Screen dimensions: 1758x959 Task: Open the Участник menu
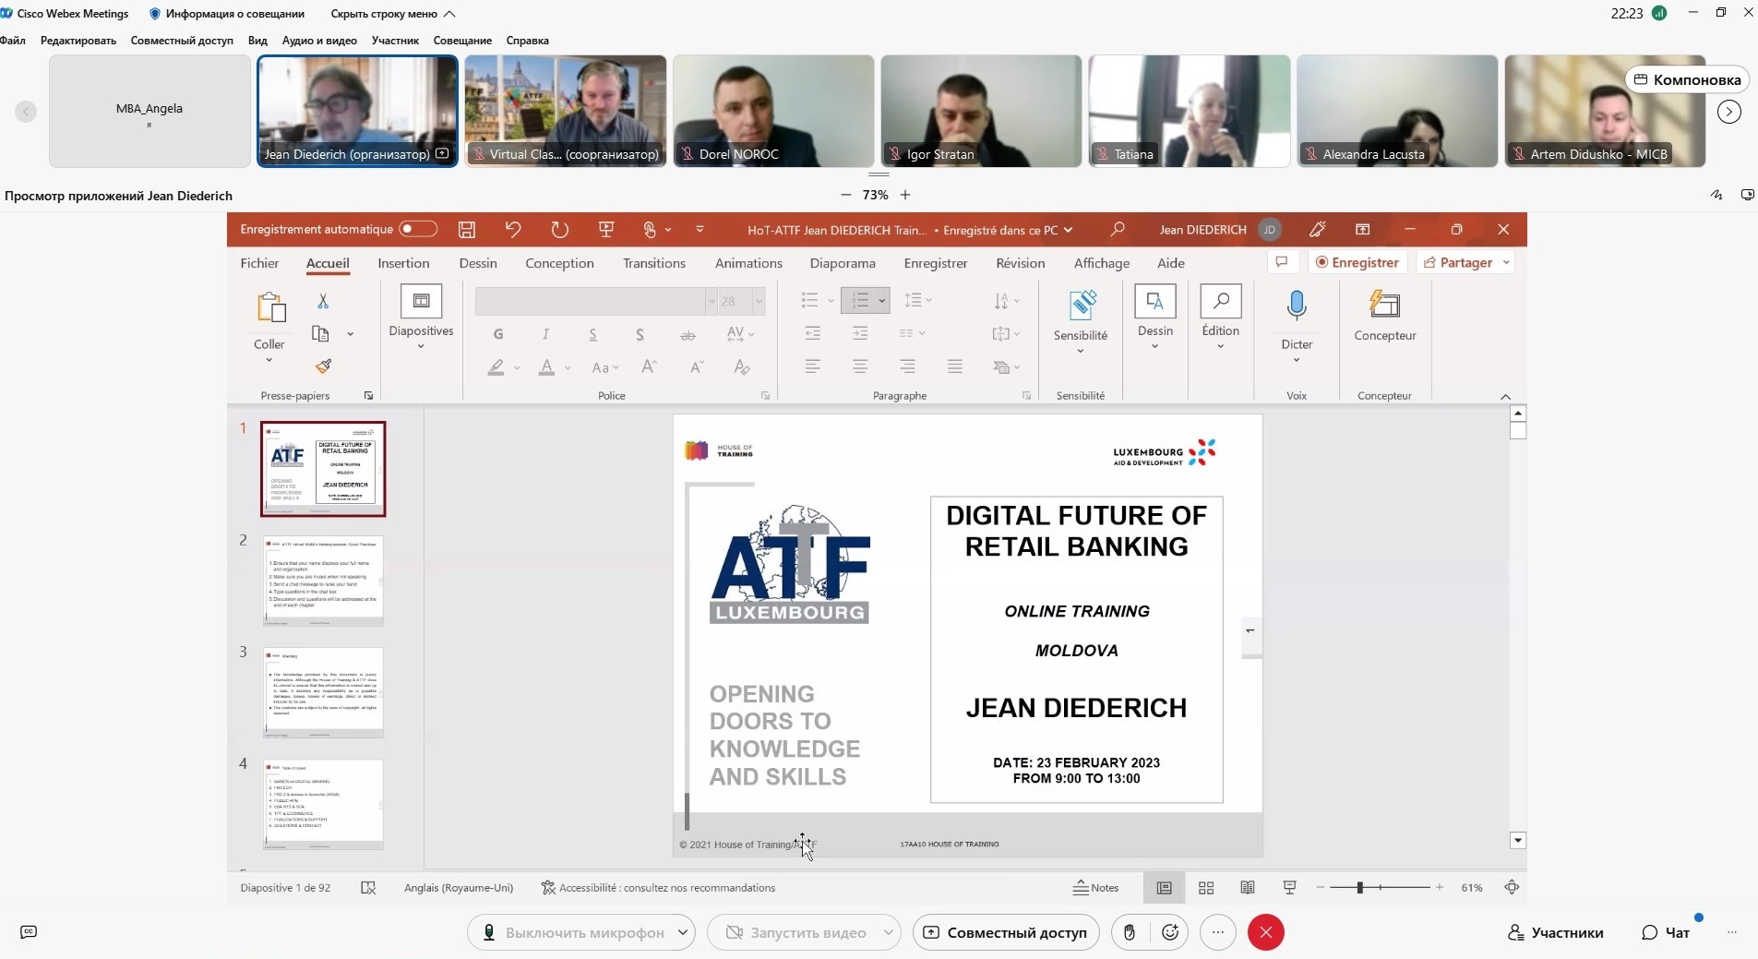(x=395, y=41)
